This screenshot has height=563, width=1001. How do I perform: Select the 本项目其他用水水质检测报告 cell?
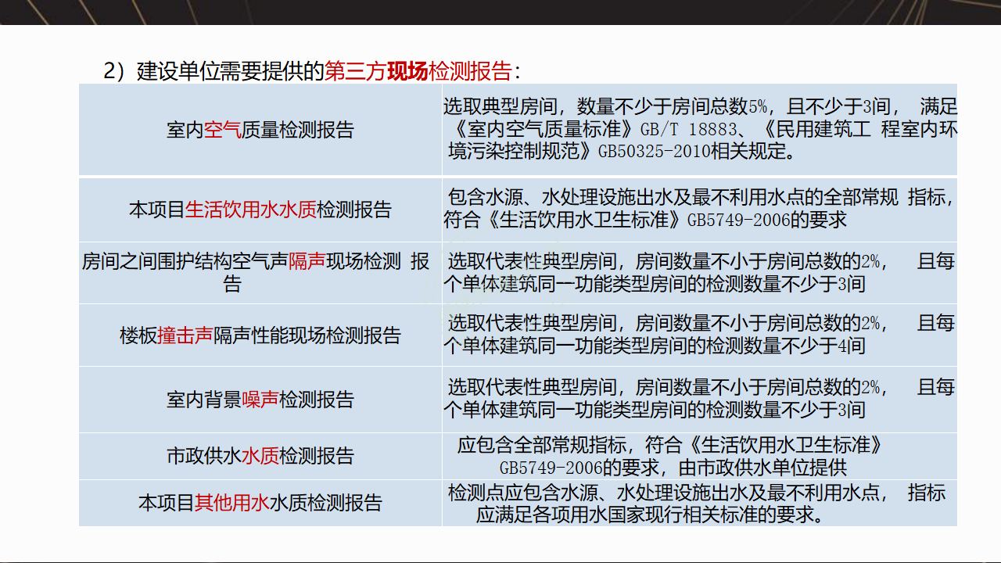(x=260, y=503)
